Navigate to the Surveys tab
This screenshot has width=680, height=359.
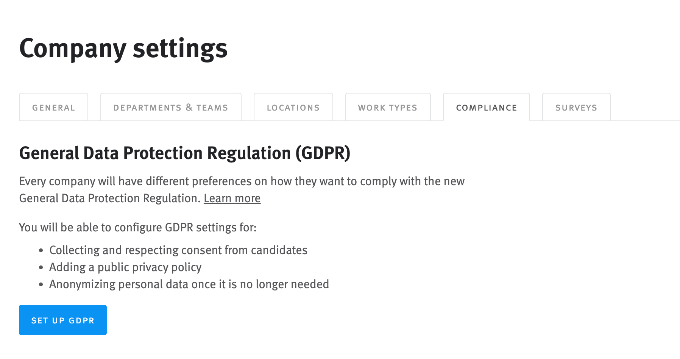click(576, 107)
